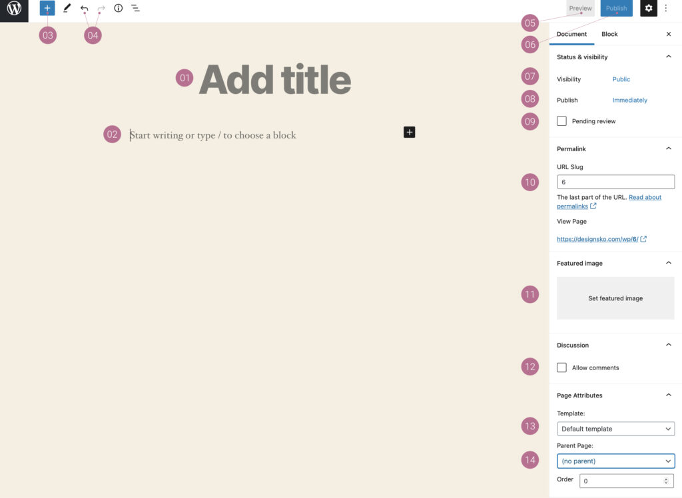Open the Default template dropdown
The width and height of the screenshot is (682, 498).
(615, 428)
